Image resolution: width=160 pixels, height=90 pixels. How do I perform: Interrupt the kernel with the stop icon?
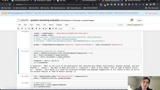50,29
